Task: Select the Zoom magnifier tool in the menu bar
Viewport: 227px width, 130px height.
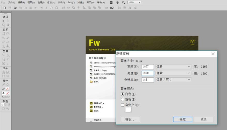Action: tap(123, 3)
